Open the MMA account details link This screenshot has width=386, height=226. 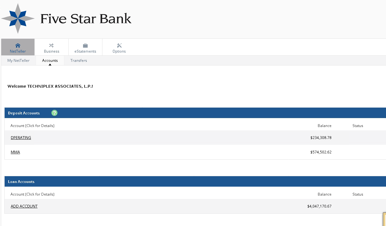15,152
